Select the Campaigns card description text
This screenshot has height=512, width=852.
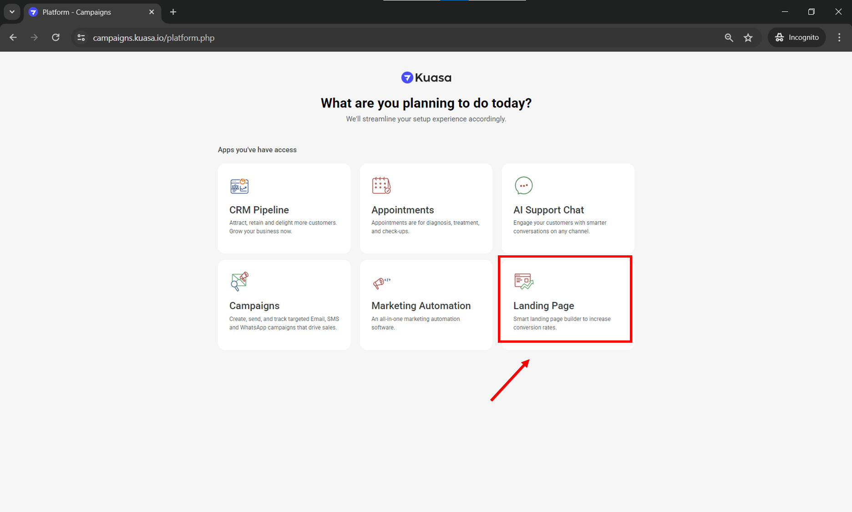tap(284, 323)
